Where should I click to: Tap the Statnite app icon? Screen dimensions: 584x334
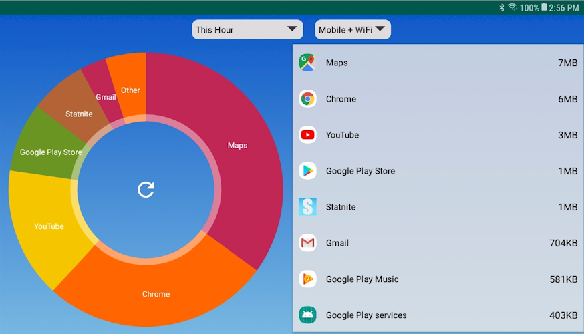307,207
